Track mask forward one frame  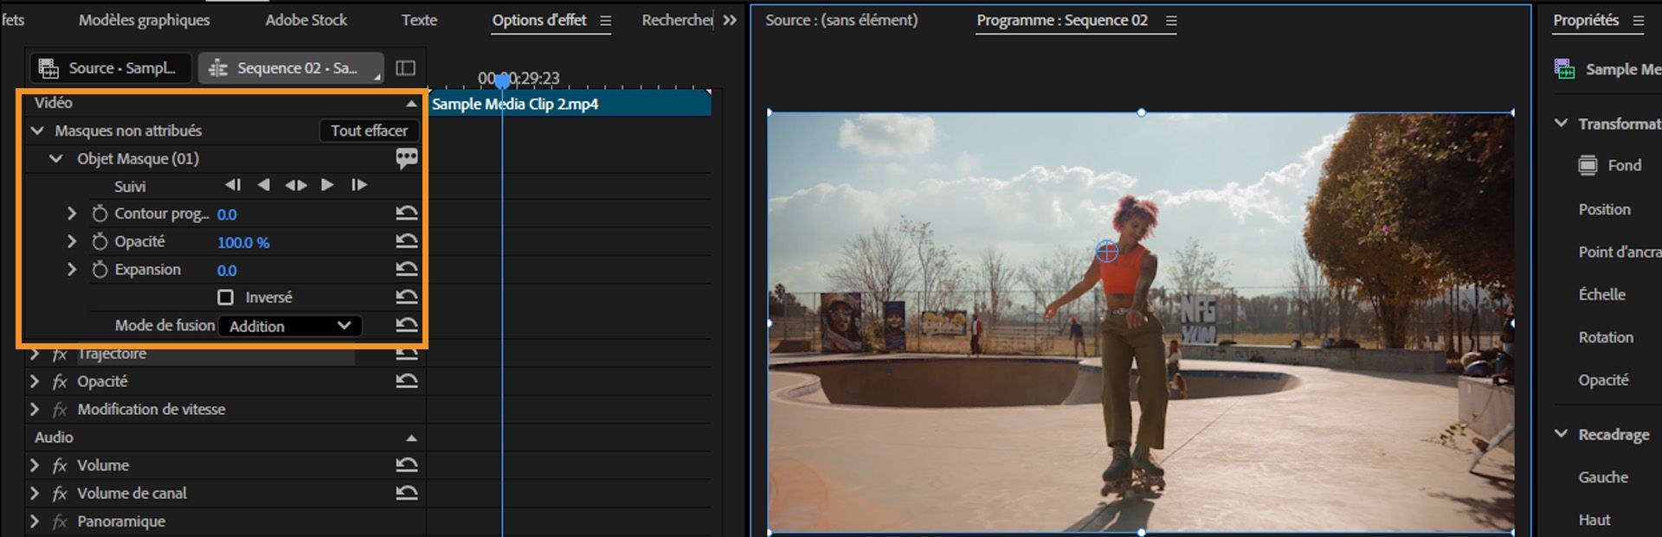coord(359,185)
